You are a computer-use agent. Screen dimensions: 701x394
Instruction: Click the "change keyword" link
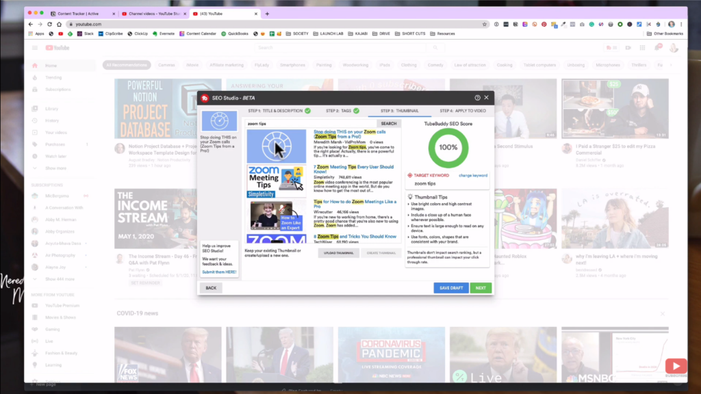473,176
